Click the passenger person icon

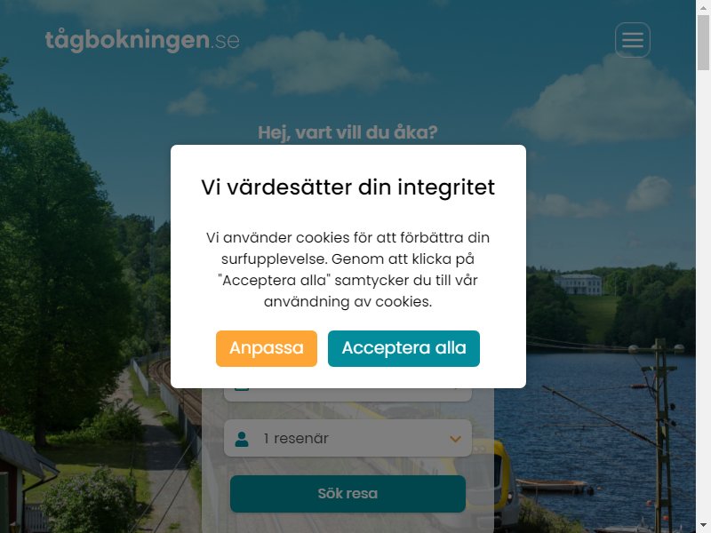point(242,439)
